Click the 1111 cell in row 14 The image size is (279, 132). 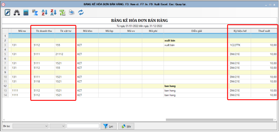22,95
